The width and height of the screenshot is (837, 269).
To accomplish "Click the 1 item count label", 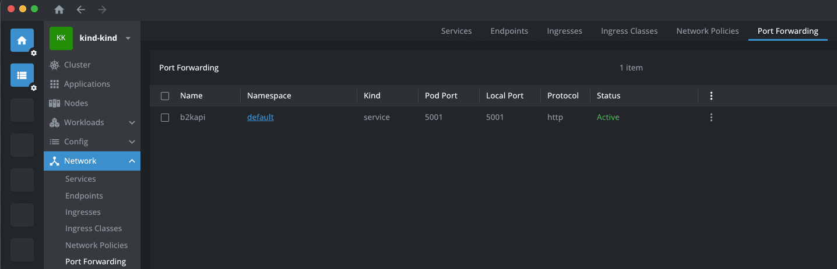I will [x=631, y=68].
